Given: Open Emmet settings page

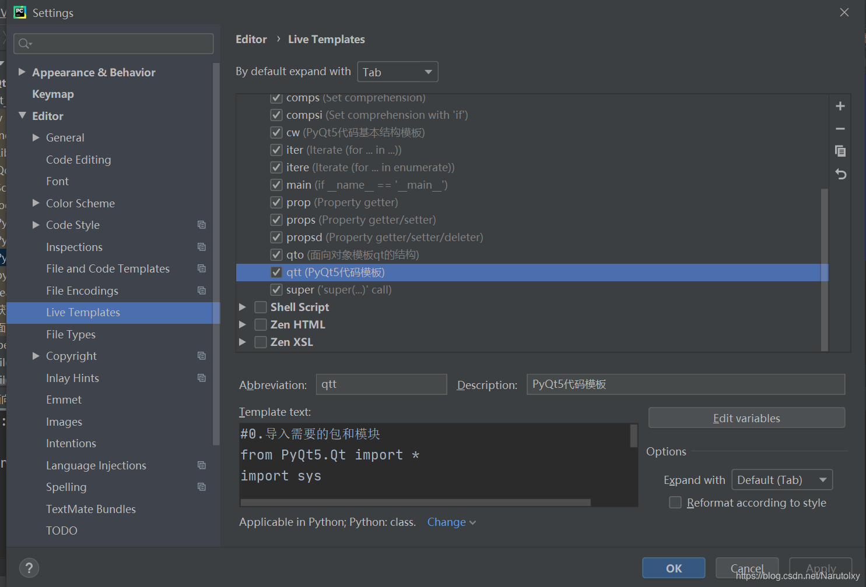Looking at the screenshot, I should point(64,399).
